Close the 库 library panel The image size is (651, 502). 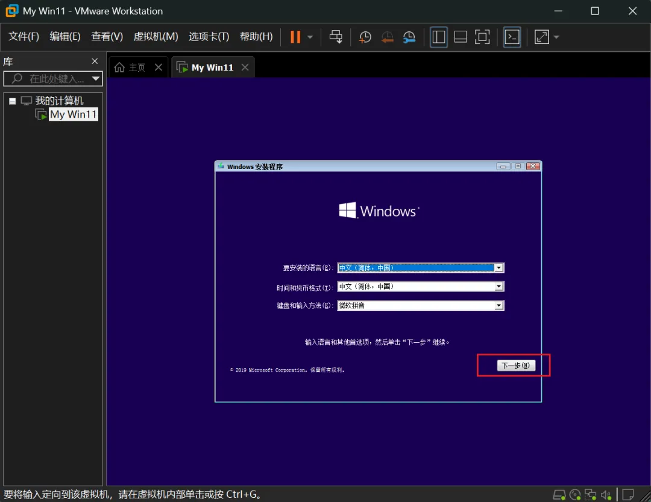pos(95,61)
